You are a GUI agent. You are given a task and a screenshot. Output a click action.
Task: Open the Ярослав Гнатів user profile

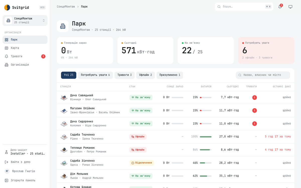pyautogui.click(x=25, y=171)
